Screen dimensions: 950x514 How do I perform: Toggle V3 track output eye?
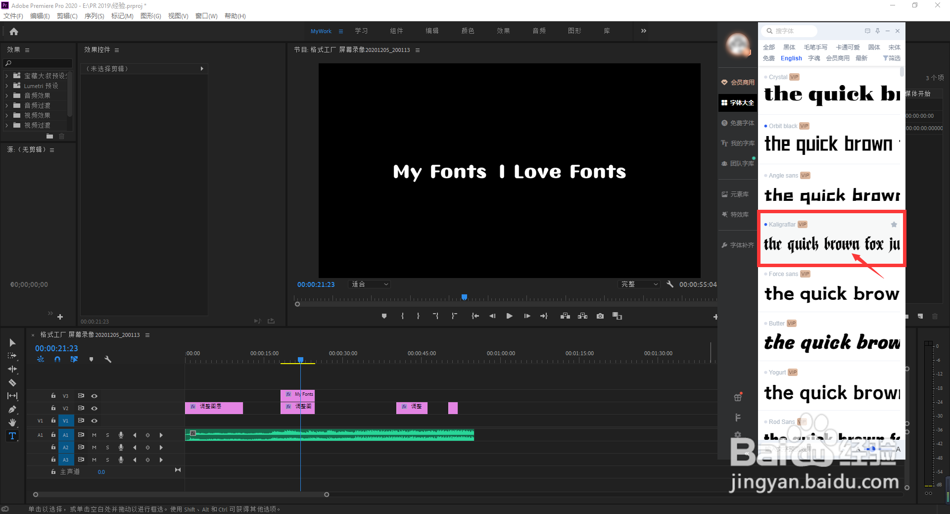tap(94, 396)
